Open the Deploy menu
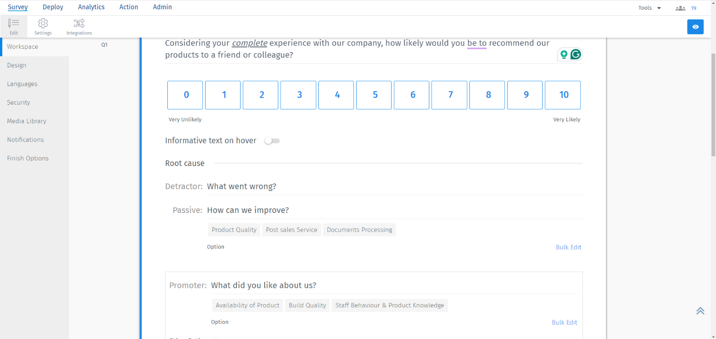 coord(53,7)
